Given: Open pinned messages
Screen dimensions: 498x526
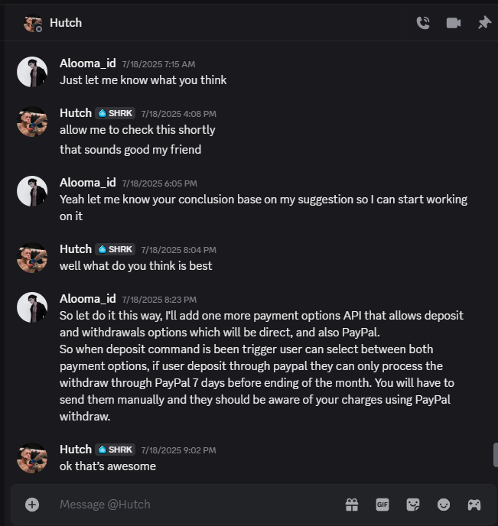Looking at the screenshot, I should click(484, 23).
